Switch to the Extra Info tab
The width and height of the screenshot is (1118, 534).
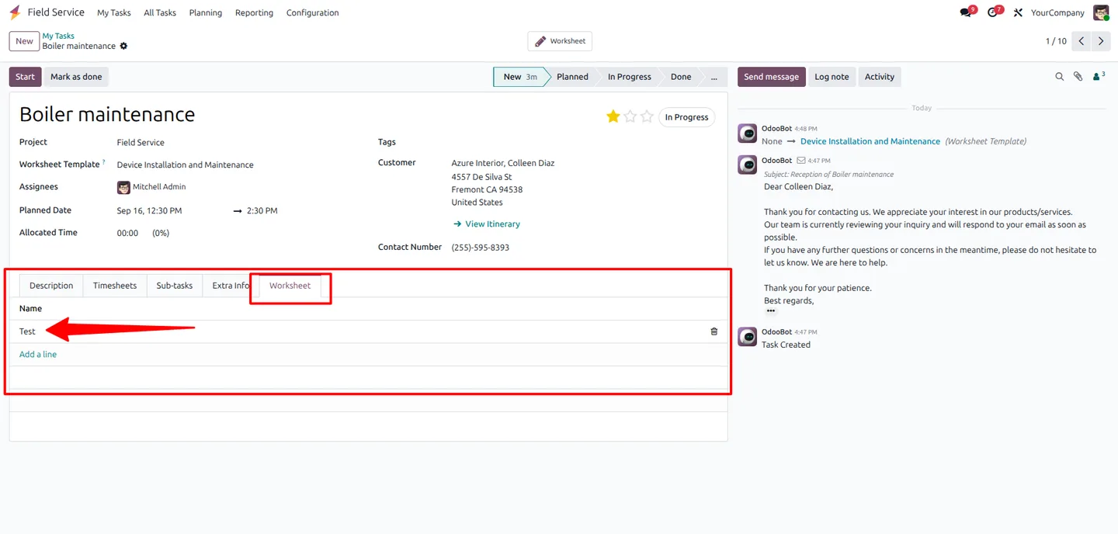[x=231, y=286]
